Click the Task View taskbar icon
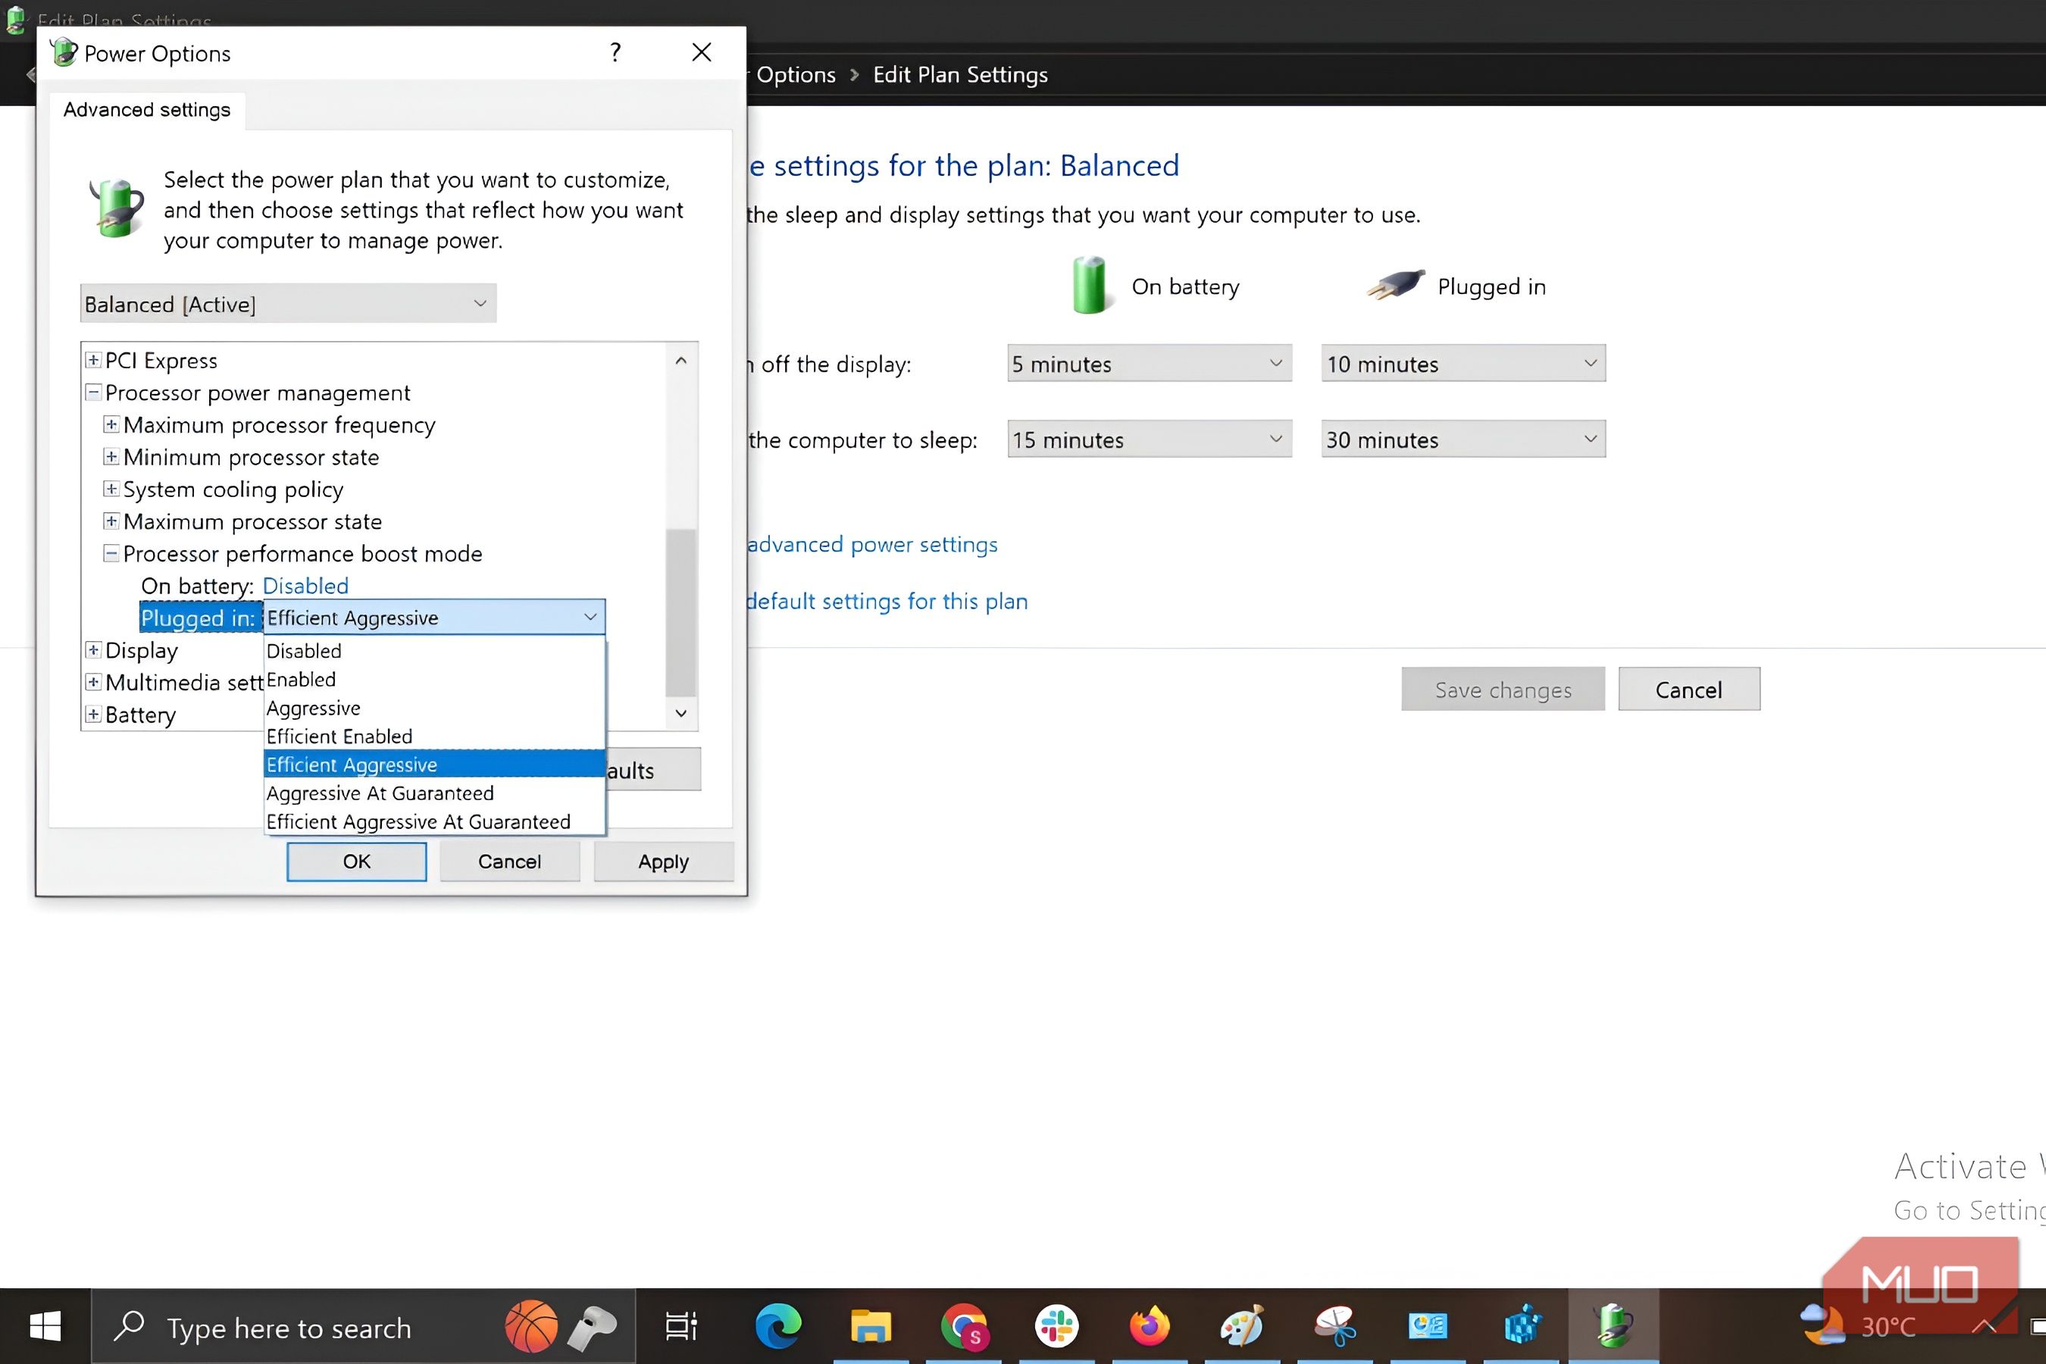The image size is (2046, 1364). click(681, 1325)
